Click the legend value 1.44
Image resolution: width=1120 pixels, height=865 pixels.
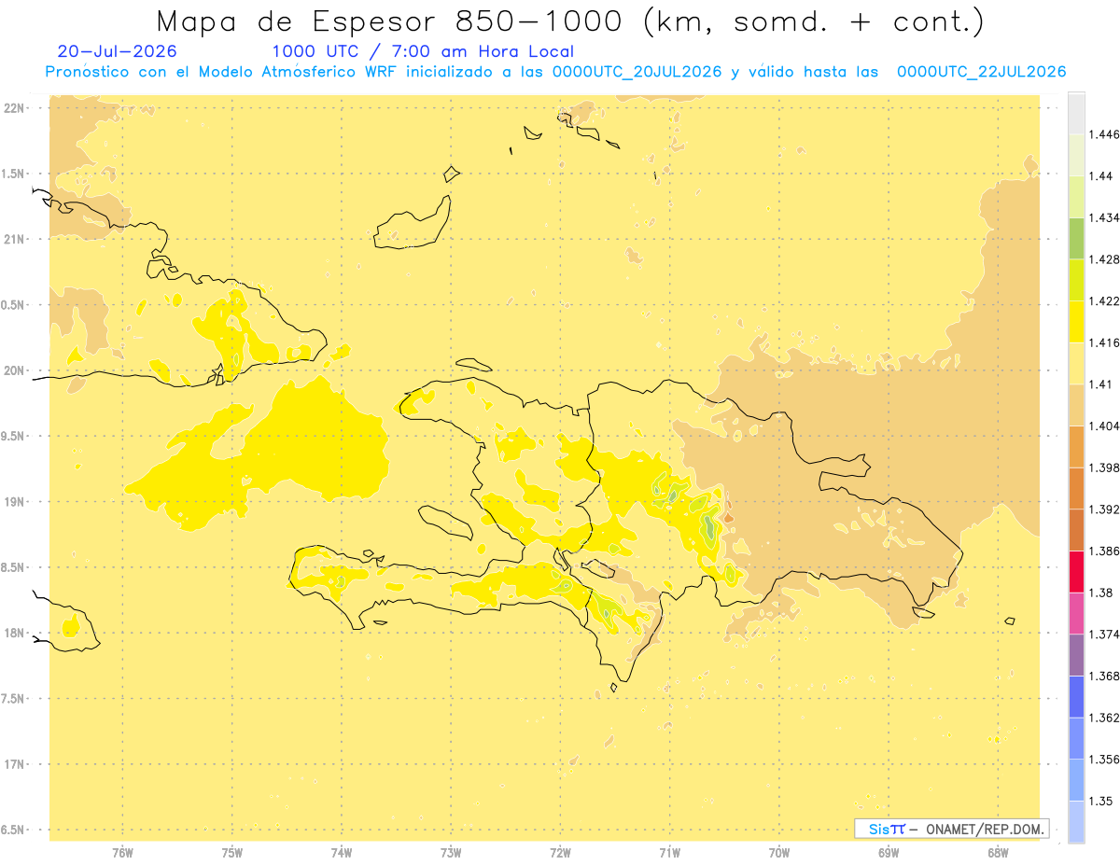tap(1101, 175)
